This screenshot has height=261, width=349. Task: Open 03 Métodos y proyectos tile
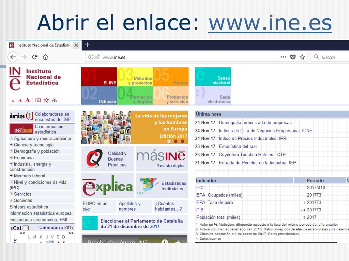click(135, 76)
